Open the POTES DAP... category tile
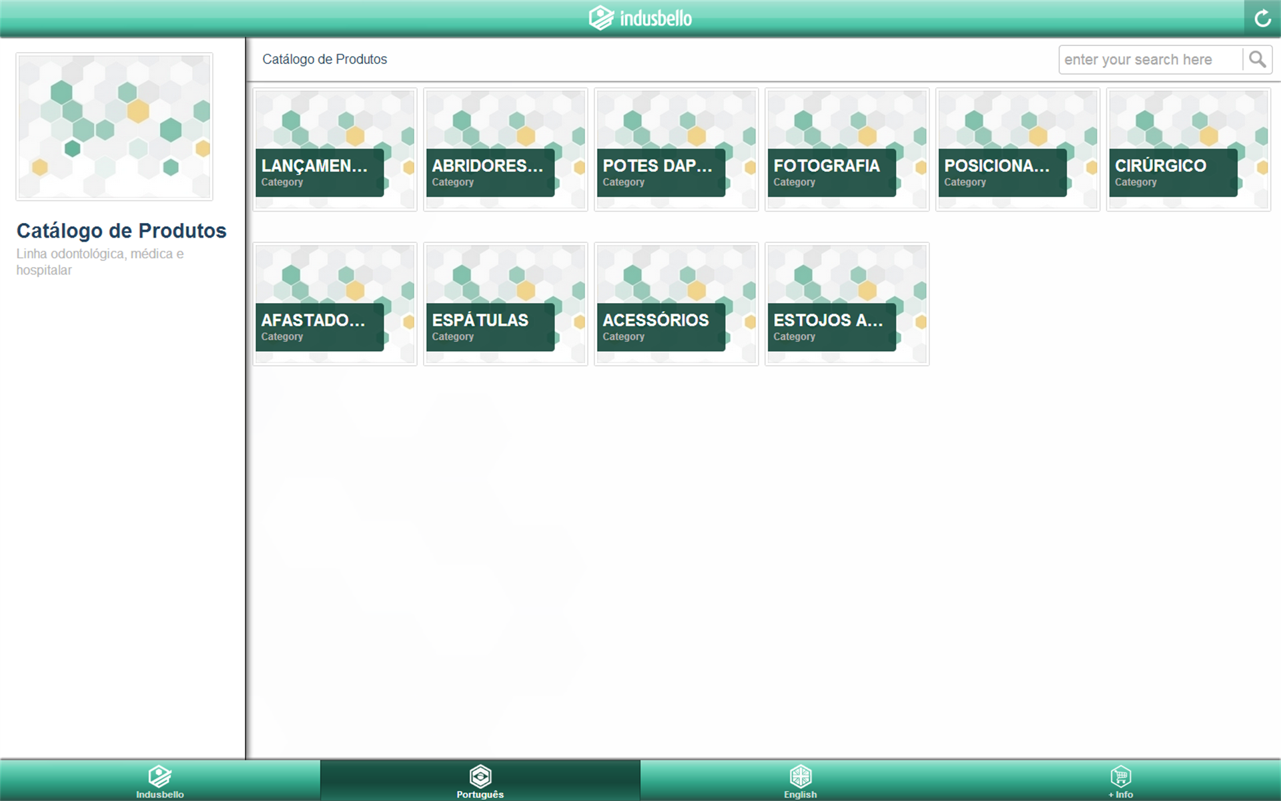 tap(677, 150)
